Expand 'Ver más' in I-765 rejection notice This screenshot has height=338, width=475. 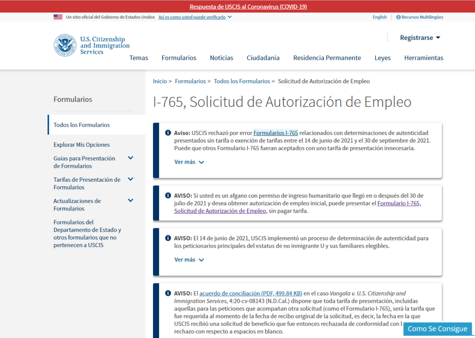point(189,162)
